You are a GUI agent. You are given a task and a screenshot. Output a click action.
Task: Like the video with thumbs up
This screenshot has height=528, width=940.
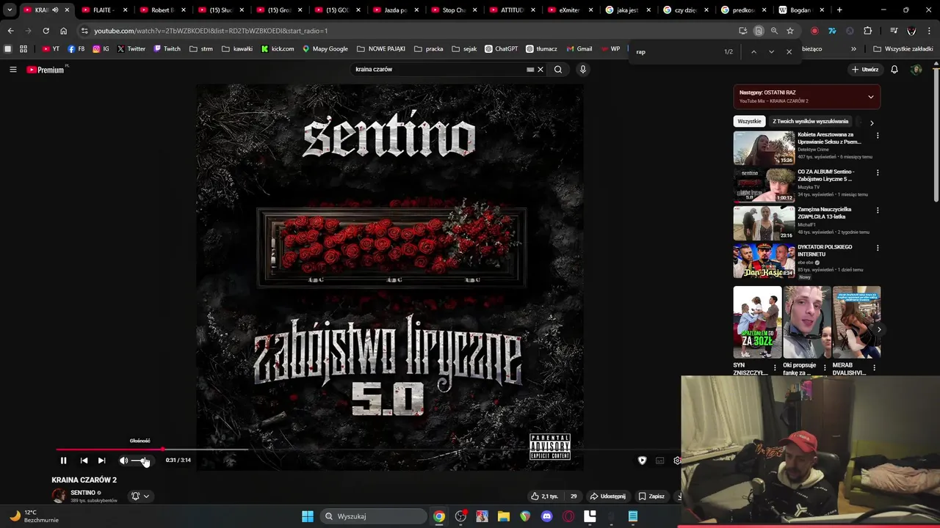pyautogui.click(x=544, y=496)
